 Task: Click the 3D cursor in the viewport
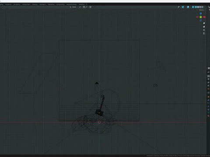pyautogui.click(x=99, y=122)
